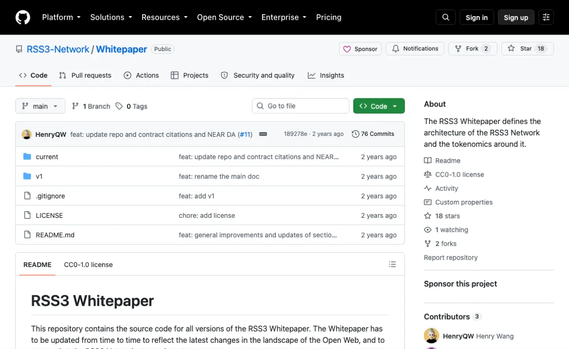Click the current folder icon
569x349 pixels.
[27, 157]
